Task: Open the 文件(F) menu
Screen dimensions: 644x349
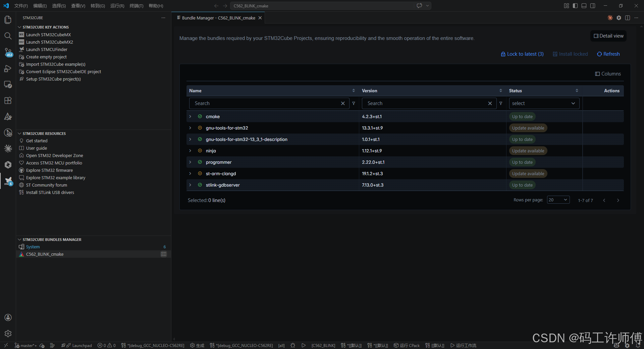Action: click(21, 6)
